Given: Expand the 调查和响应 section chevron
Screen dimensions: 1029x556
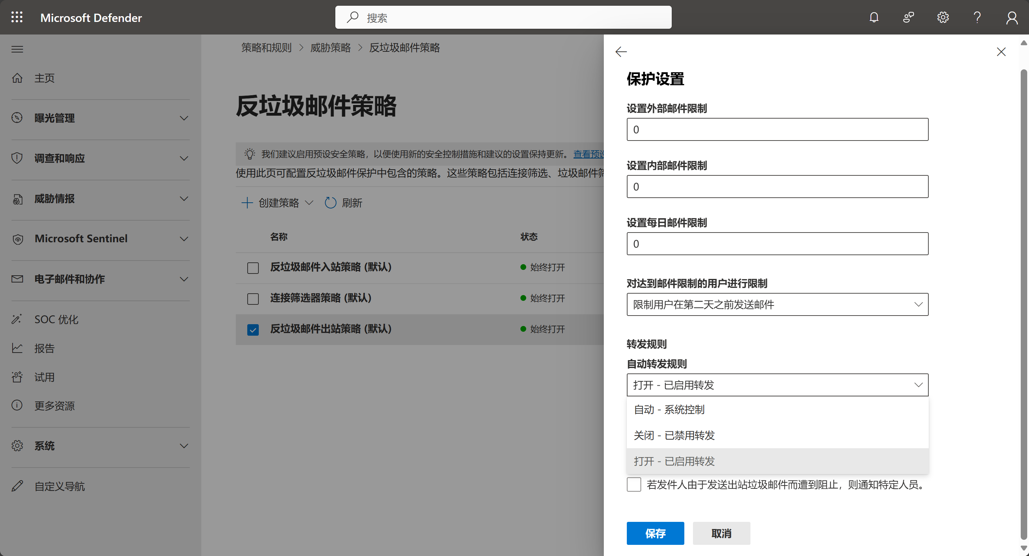Looking at the screenshot, I should (x=184, y=158).
